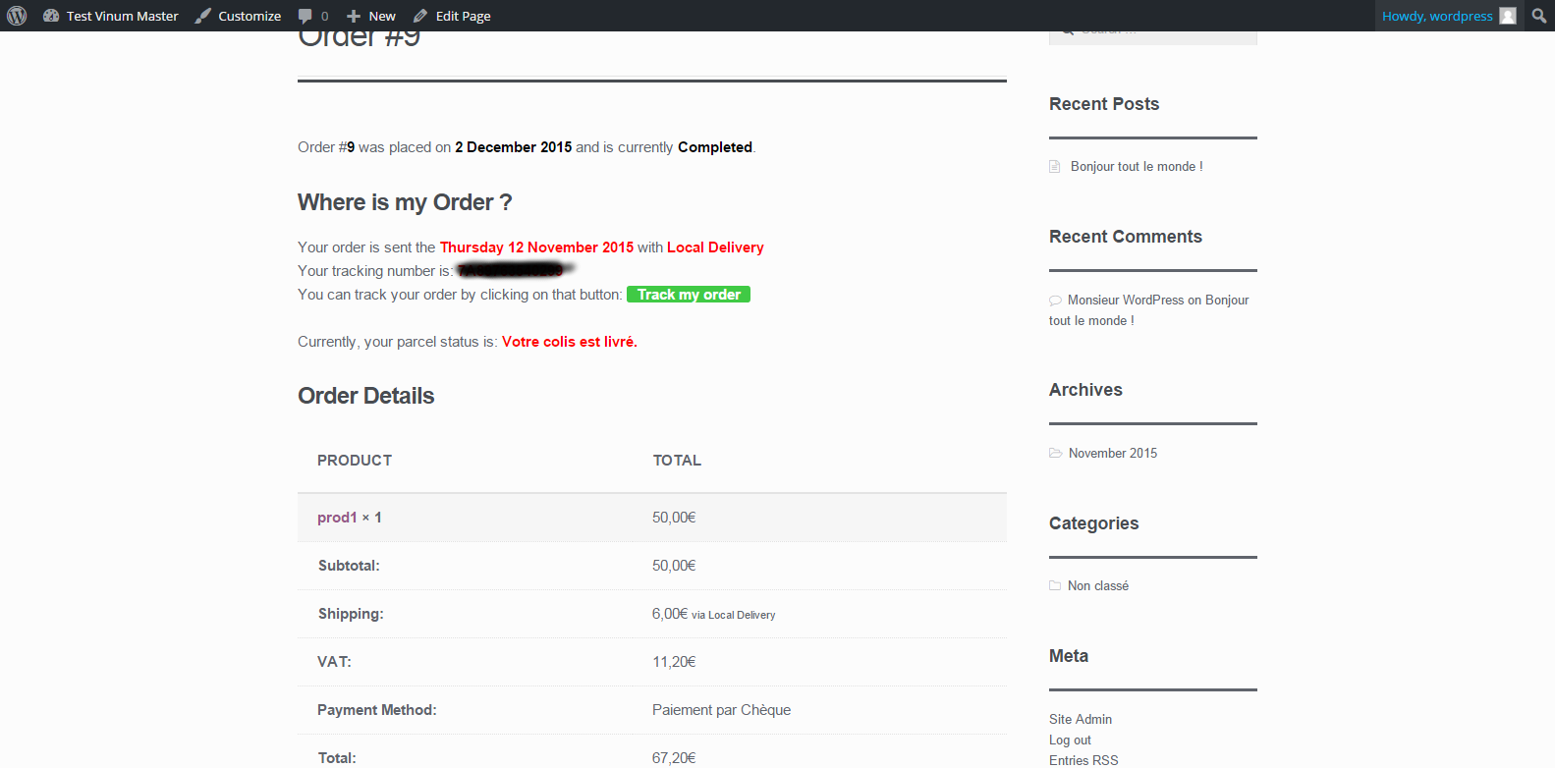
Task: Click the VAT: row label
Action: pyautogui.click(x=334, y=662)
